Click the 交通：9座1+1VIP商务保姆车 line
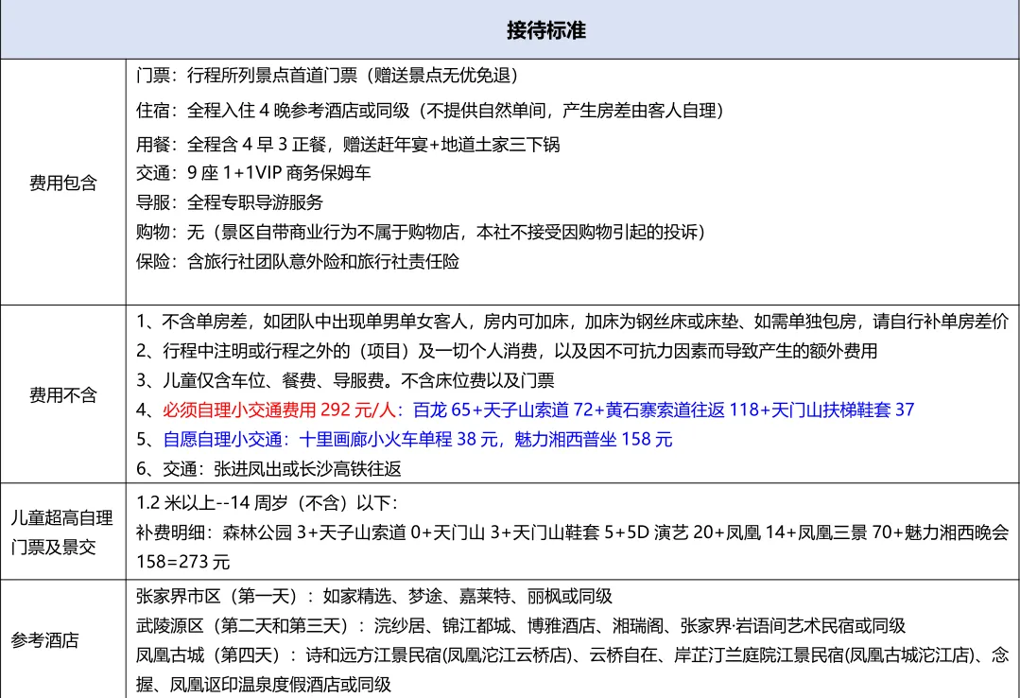The image size is (1020, 698). (x=253, y=172)
